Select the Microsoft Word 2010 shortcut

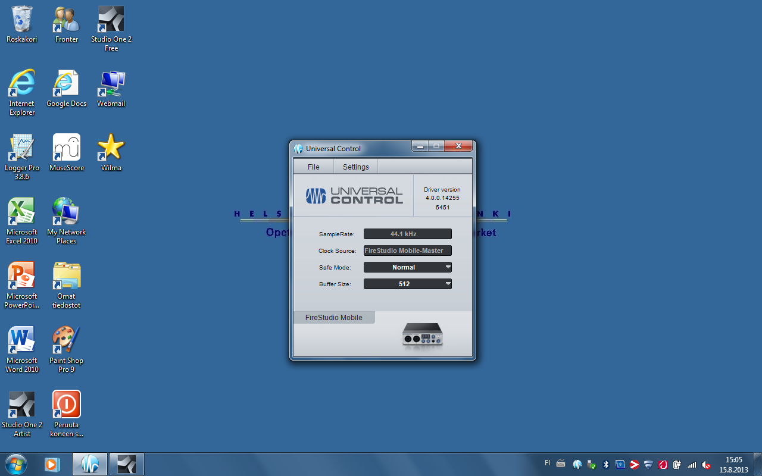coord(22,349)
